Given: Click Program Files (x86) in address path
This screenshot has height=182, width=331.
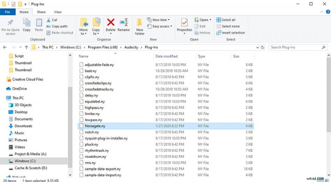Looking at the screenshot, I should click(103, 47).
